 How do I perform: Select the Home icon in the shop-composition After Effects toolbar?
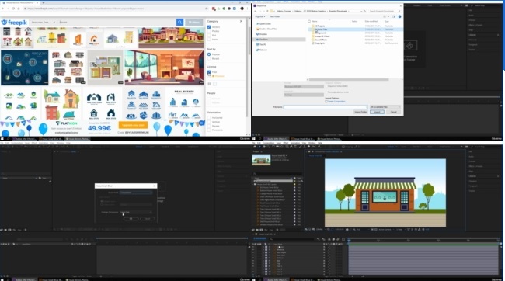click(x=255, y=147)
